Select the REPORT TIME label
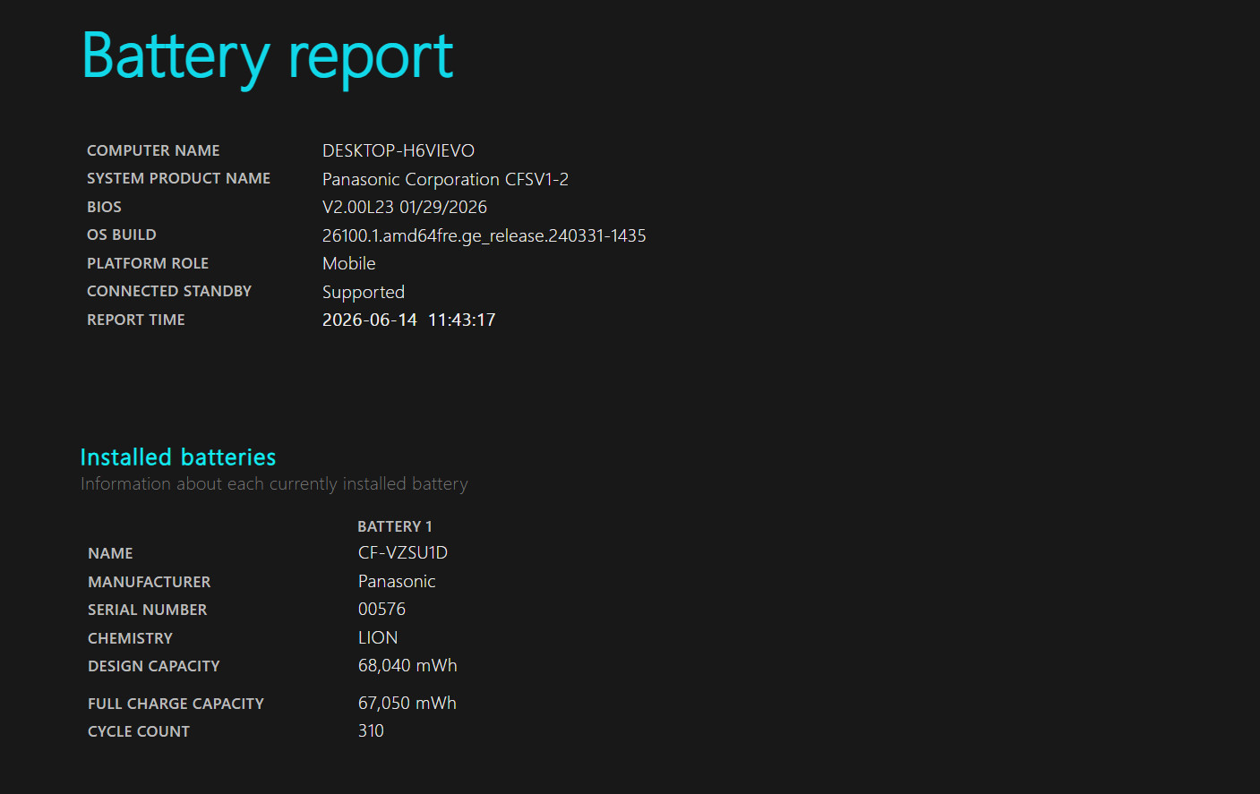The image size is (1260, 794). [136, 320]
